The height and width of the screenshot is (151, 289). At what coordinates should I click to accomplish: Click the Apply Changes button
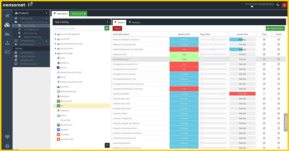tap(275, 28)
